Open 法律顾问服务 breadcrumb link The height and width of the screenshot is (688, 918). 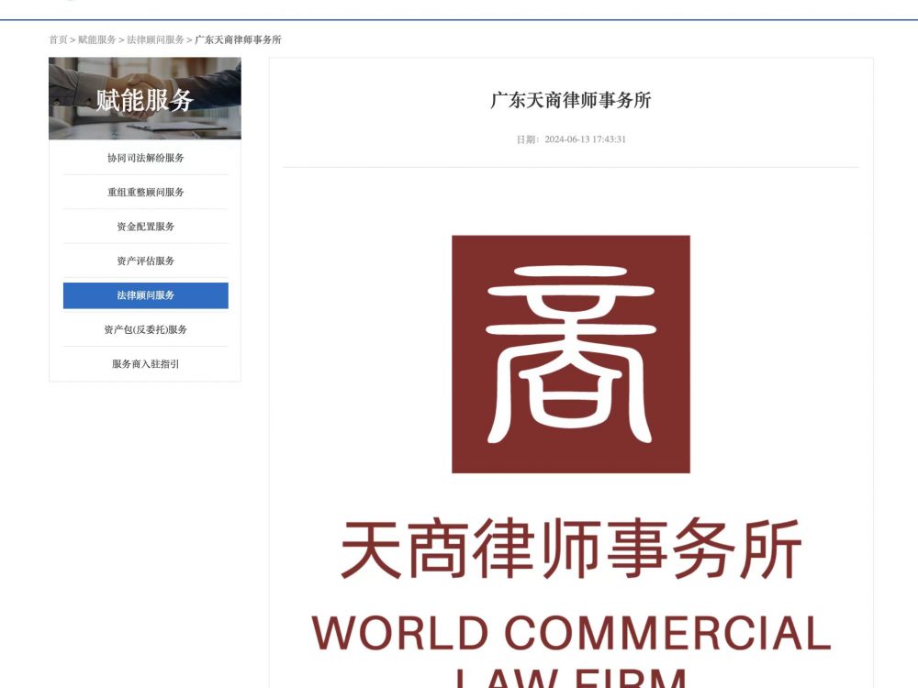[155, 39]
